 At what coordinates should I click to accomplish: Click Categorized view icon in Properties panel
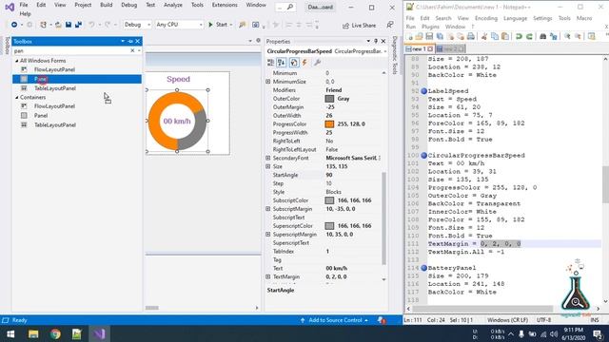click(270, 63)
